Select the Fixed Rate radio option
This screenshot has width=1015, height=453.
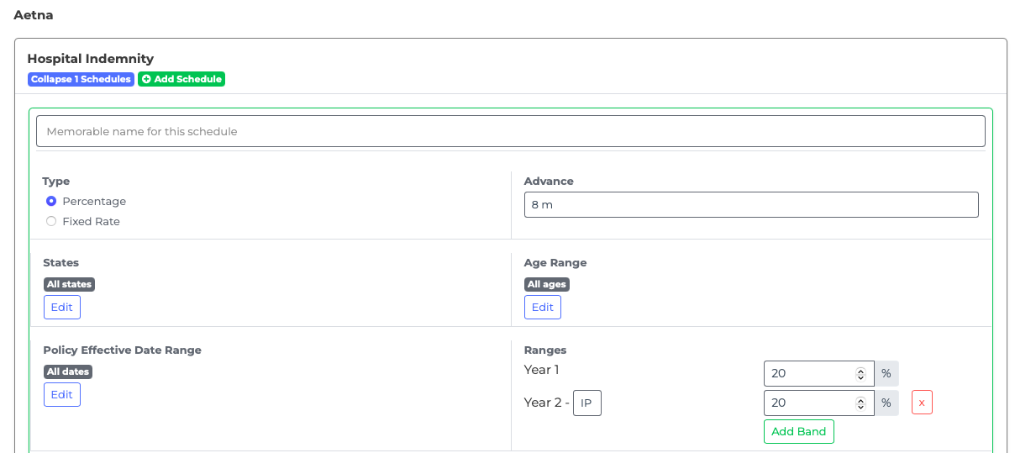(51, 221)
